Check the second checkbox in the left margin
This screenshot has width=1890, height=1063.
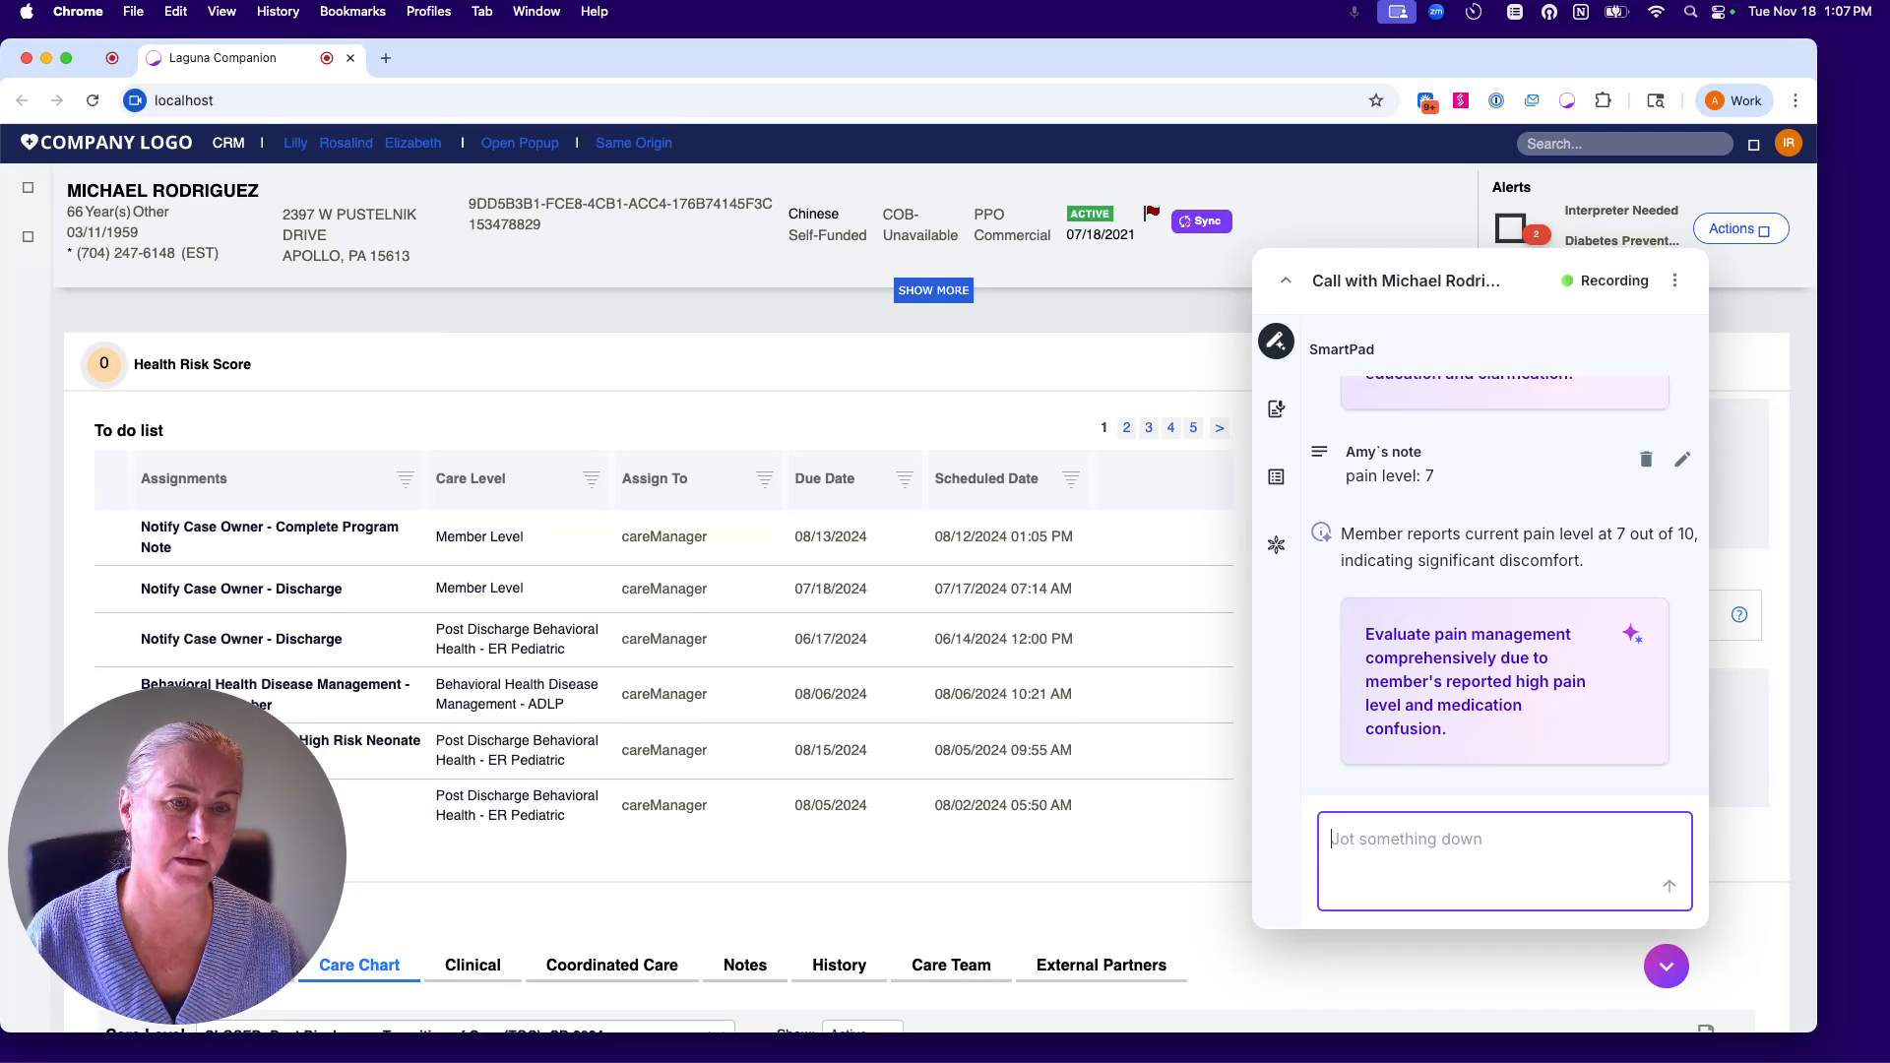click(x=28, y=236)
